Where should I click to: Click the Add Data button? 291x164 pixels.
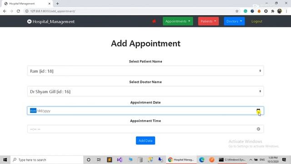click(145, 141)
